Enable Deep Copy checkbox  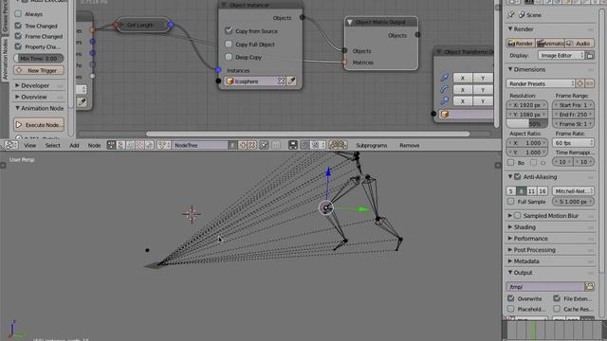229,57
